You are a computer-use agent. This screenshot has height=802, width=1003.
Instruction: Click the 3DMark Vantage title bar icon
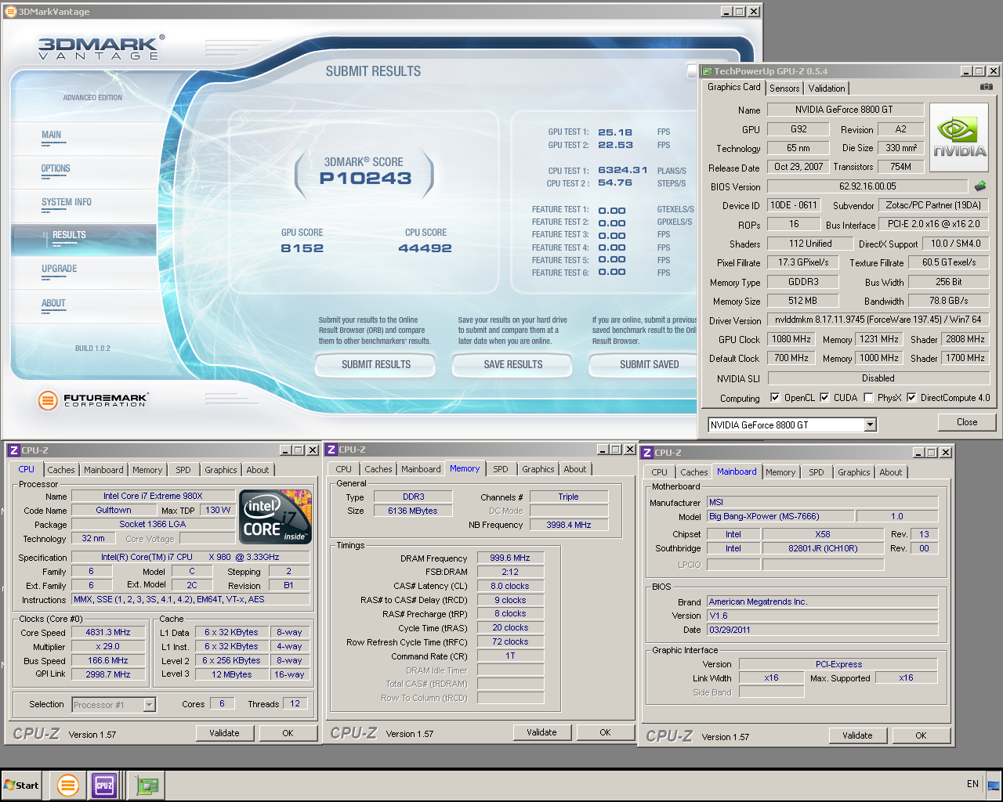click(x=11, y=12)
